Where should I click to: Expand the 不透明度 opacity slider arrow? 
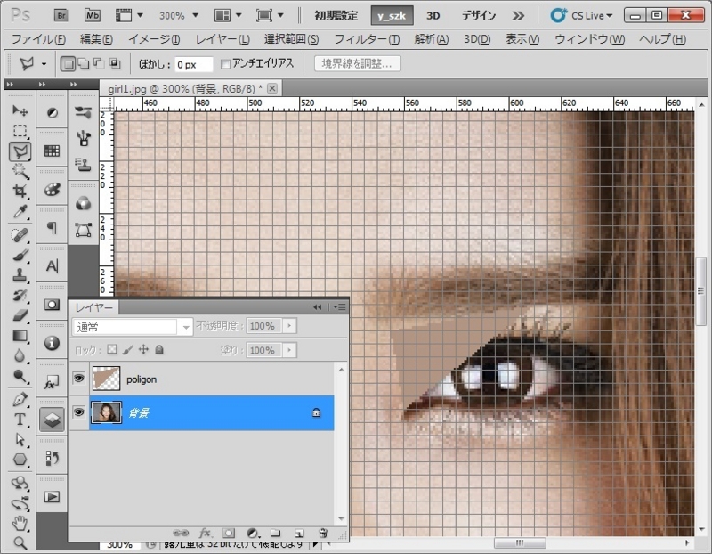(289, 327)
